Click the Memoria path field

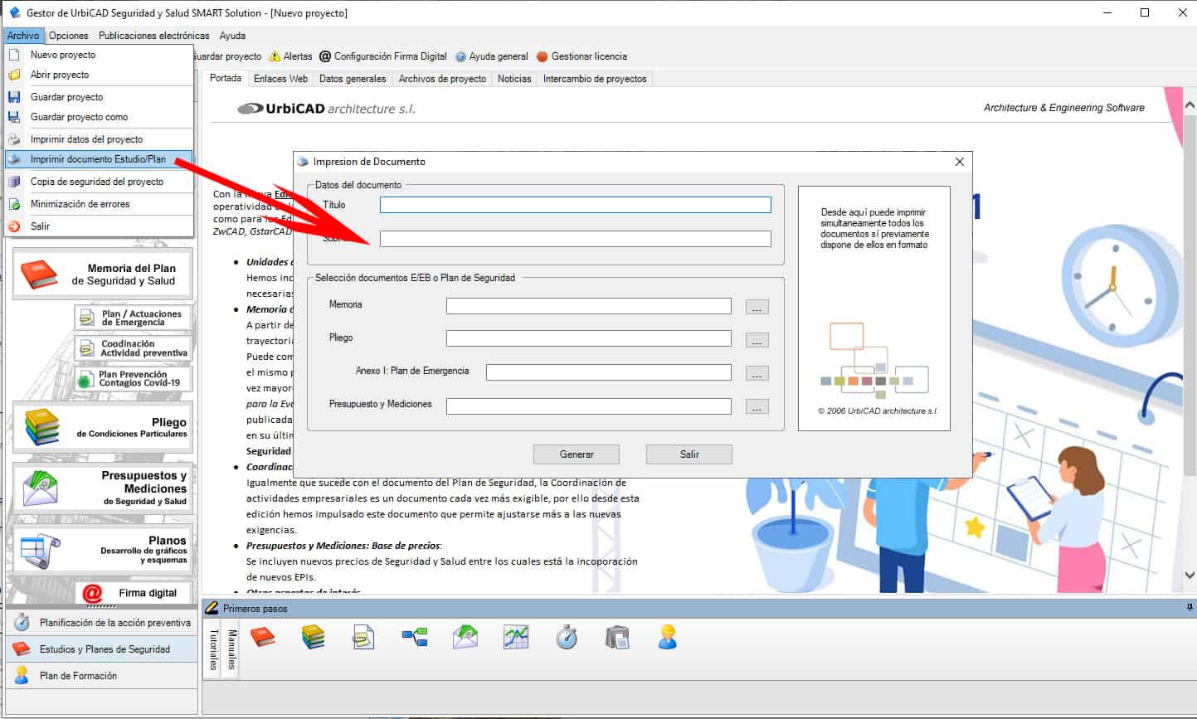(x=589, y=306)
